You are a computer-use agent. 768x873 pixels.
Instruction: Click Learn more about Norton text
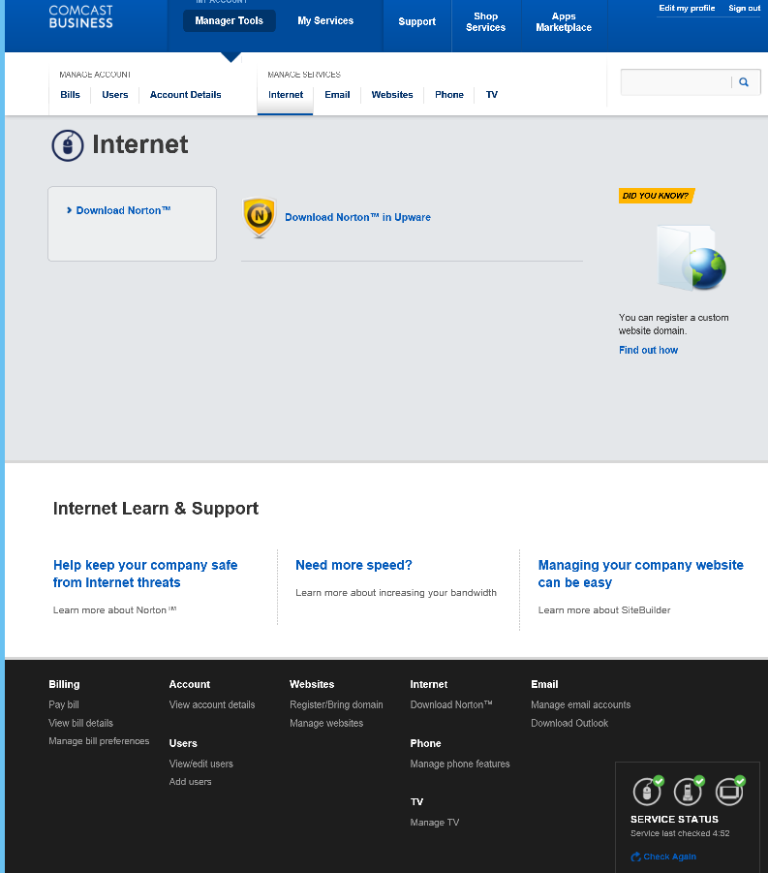114,610
